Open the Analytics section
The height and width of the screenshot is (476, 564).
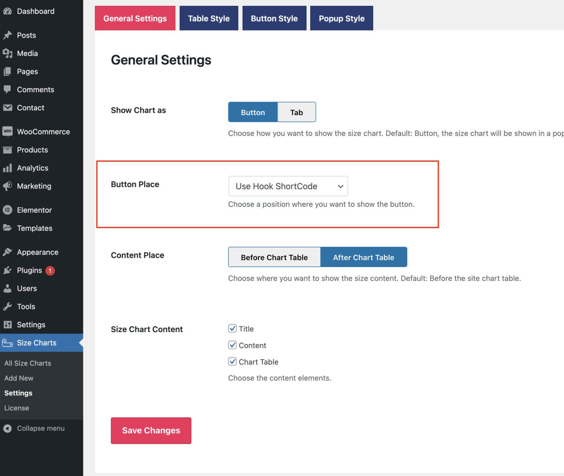(33, 168)
